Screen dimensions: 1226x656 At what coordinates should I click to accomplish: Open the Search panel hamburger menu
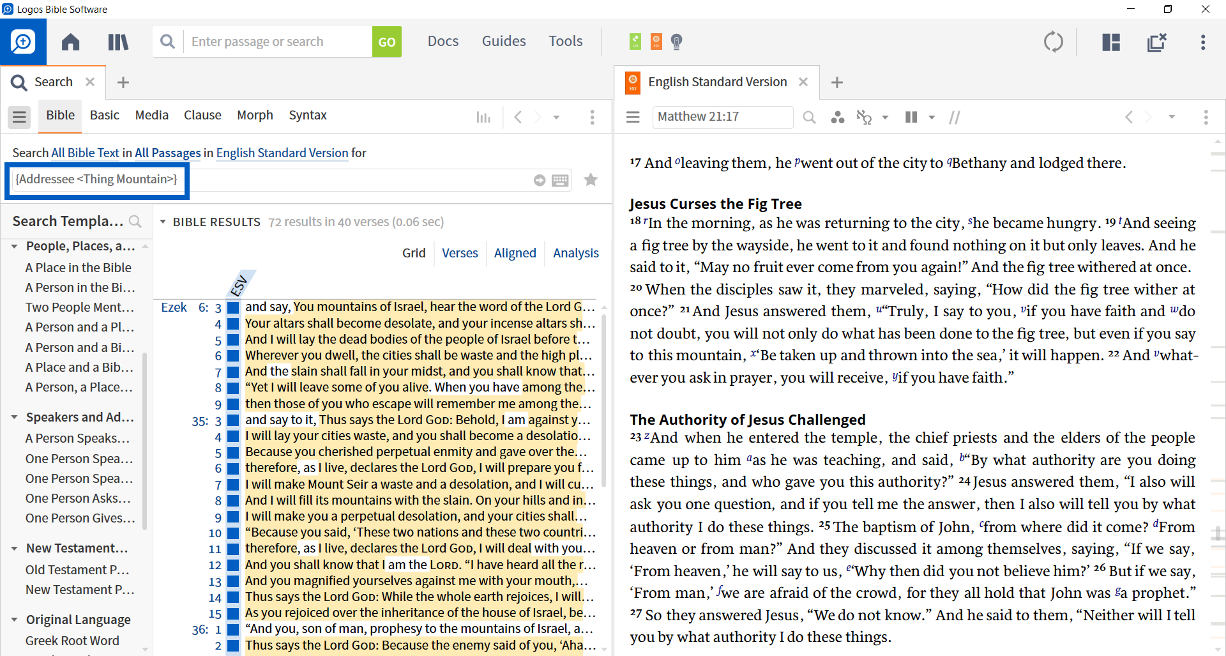coord(19,117)
